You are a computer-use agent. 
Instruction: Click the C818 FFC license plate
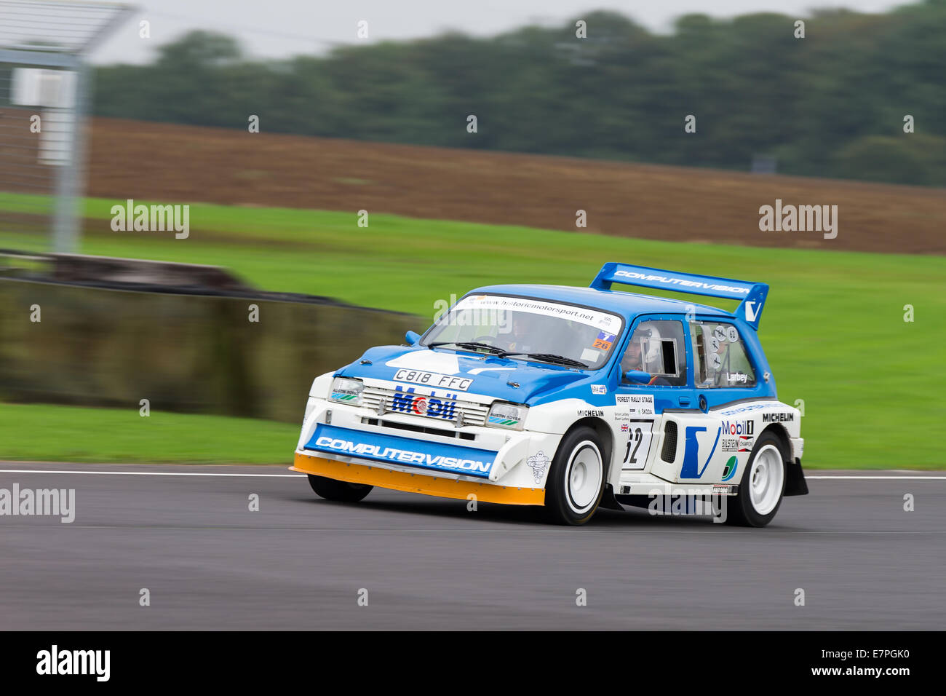(x=433, y=379)
